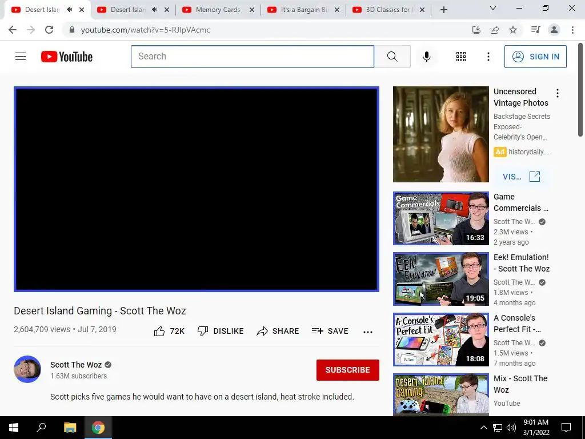Open Game Commercials video thumbnail
Viewport: 585px width, 439px height.
pos(440,218)
